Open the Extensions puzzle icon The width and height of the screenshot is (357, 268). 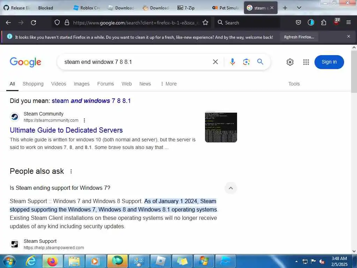coord(324,22)
